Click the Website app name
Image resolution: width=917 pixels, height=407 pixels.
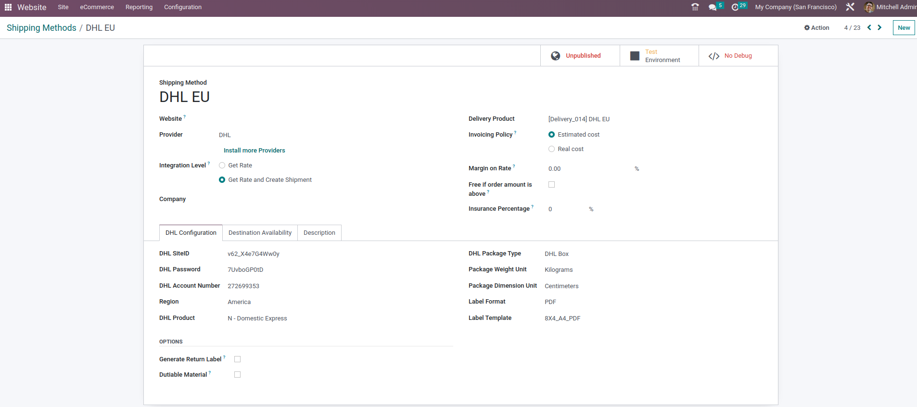pos(32,7)
